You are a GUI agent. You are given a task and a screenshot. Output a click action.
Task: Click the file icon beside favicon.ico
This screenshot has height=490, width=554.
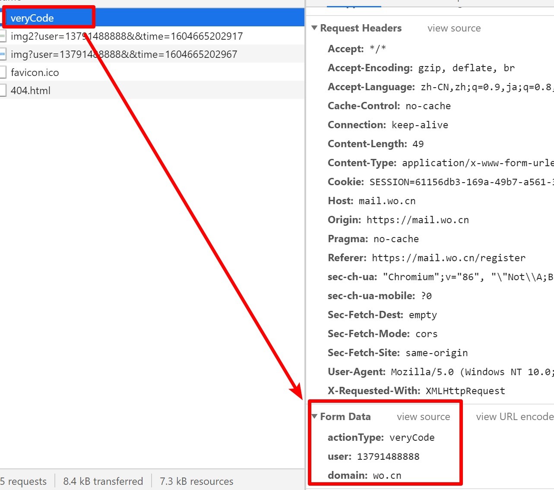click(x=3, y=73)
